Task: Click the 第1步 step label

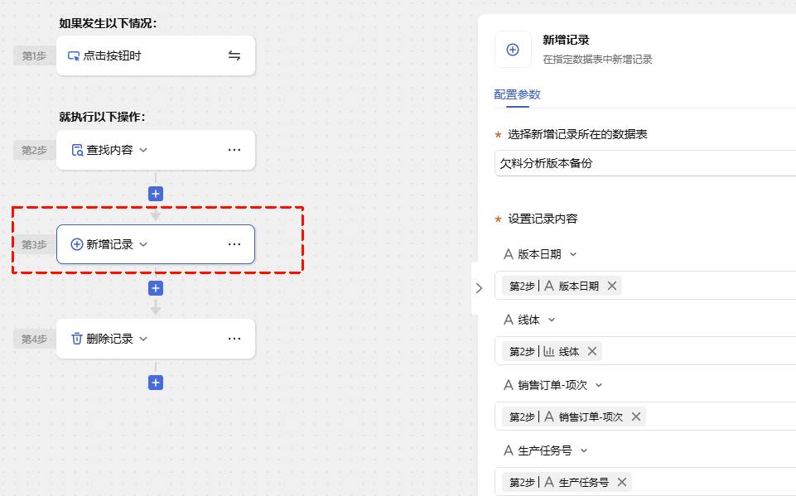Action: coord(35,55)
